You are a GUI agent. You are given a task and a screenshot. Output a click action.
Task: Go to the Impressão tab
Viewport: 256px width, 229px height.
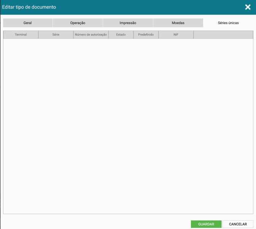click(x=128, y=23)
